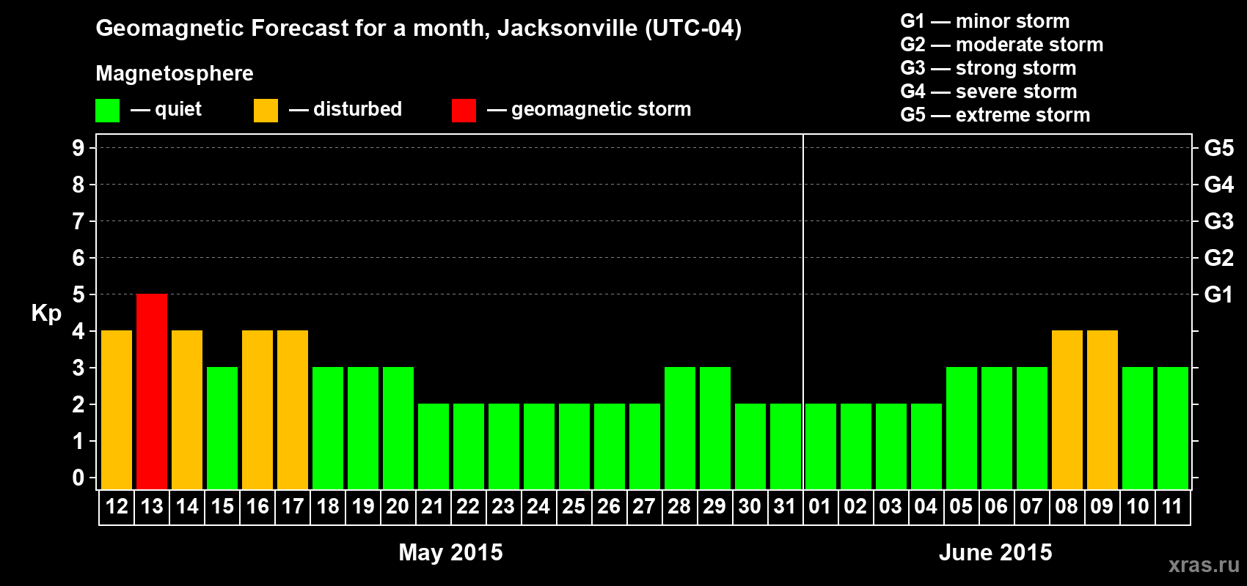The image size is (1247, 586).
Task: Select the red bar for May 13
Action: coord(152,392)
